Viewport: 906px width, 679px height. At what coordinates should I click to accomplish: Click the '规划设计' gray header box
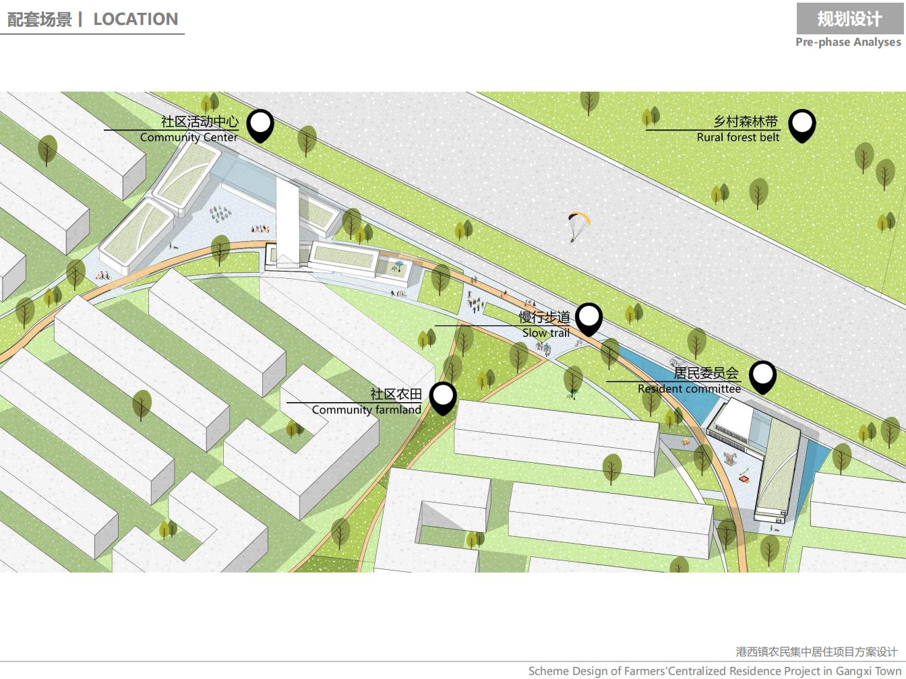[849, 19]
